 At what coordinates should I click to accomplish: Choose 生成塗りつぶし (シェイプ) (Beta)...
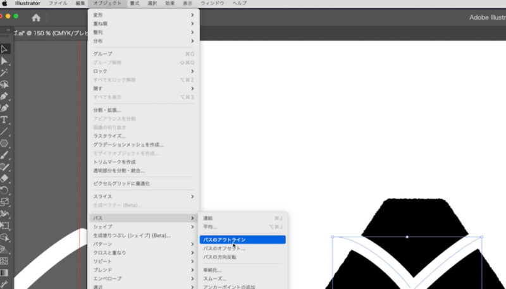click(144, 235)
